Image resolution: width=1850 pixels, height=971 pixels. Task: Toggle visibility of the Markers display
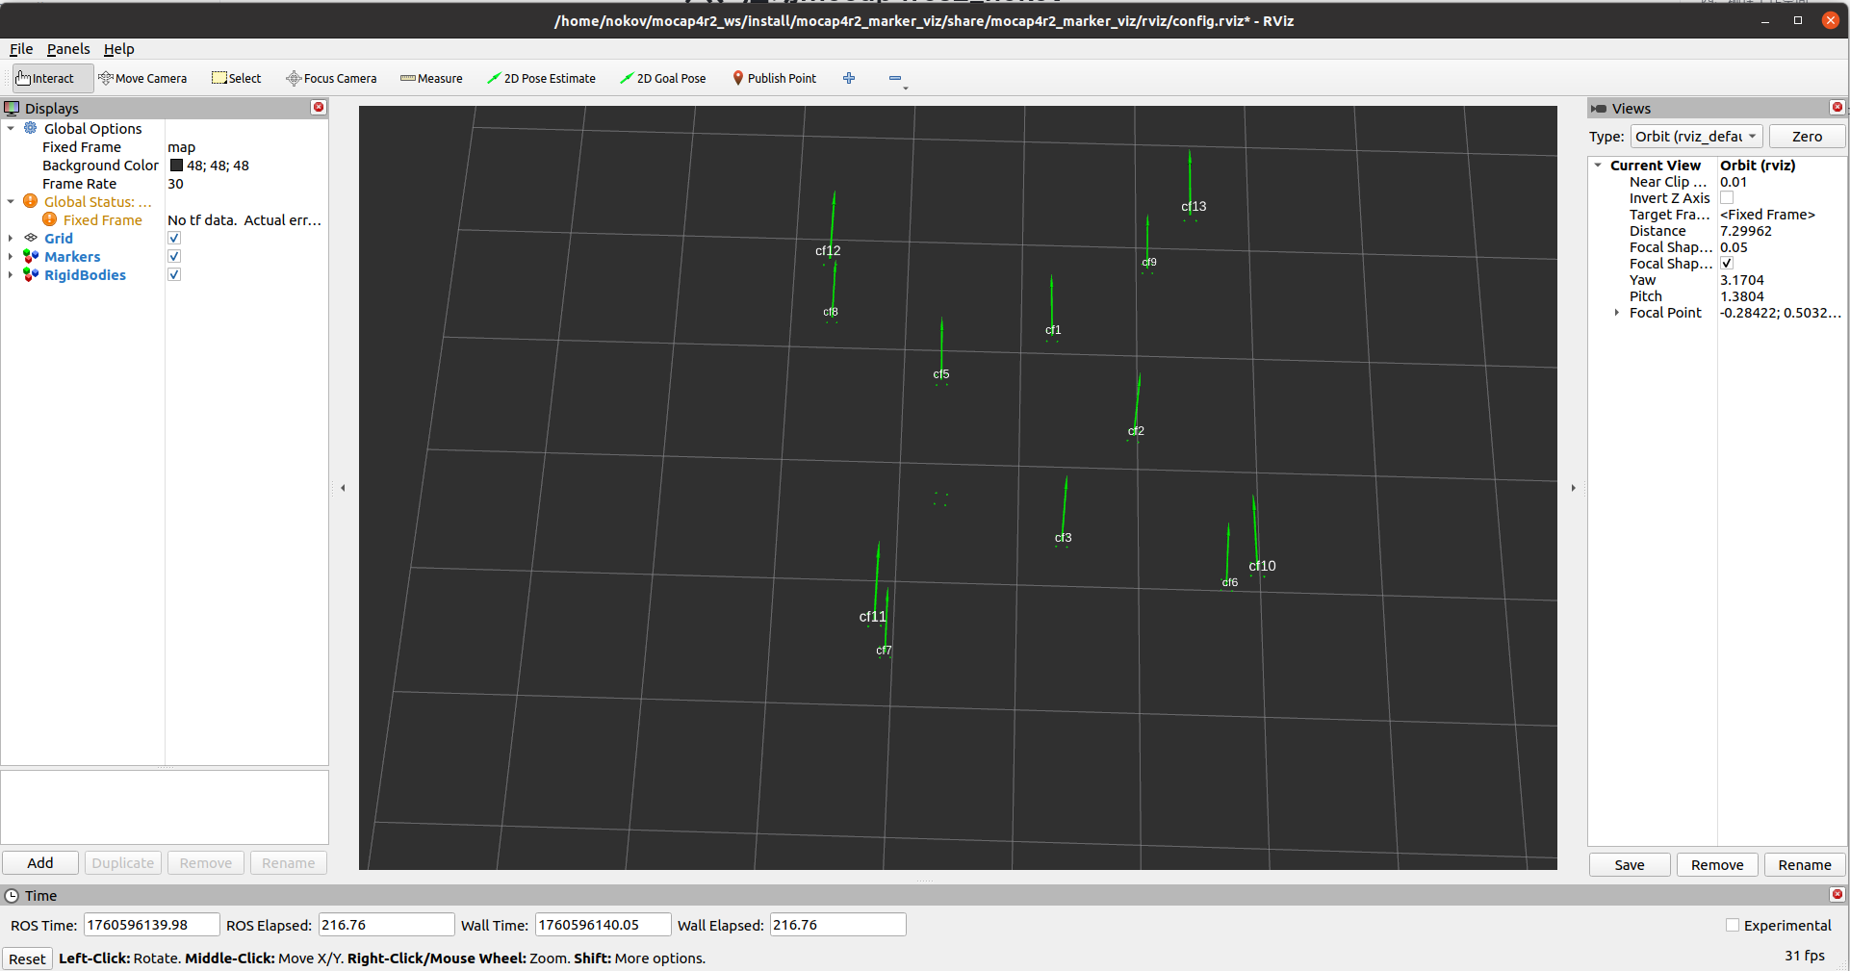point(174,256)
